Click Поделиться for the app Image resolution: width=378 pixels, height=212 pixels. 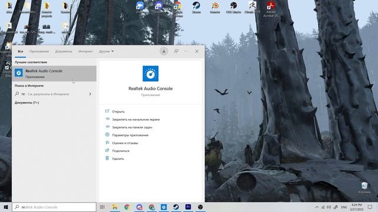click(120, 151)
